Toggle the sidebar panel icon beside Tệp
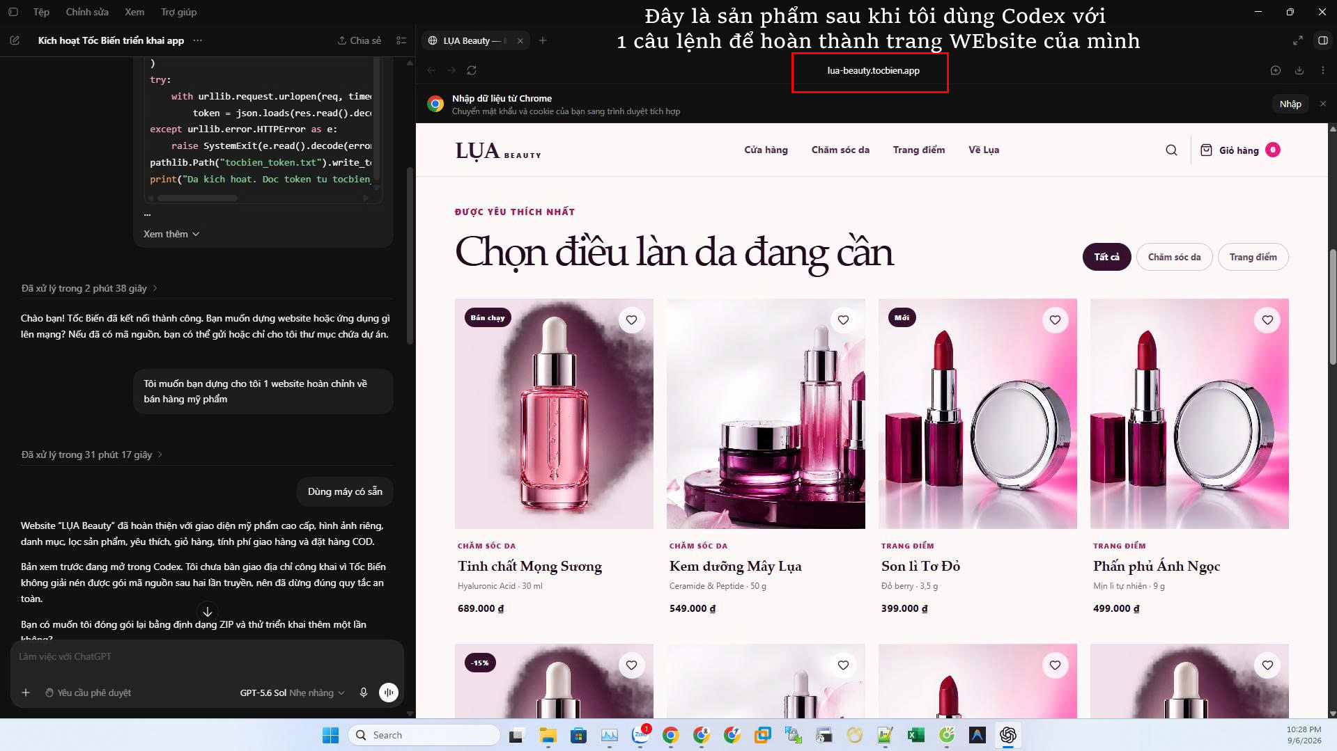 point(13,12)
